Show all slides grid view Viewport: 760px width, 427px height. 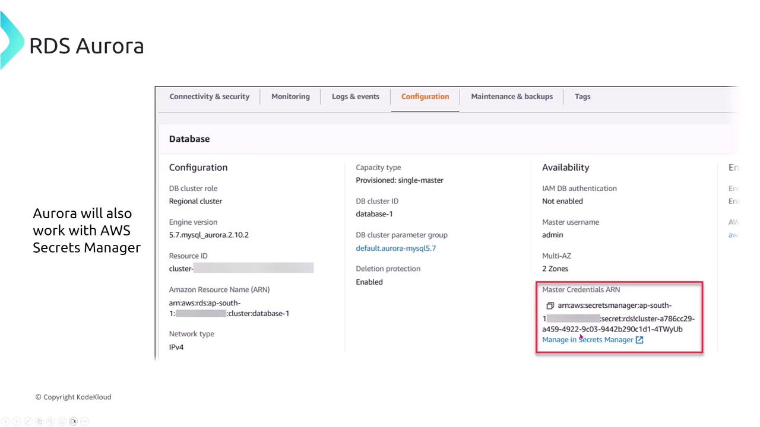(x=39, y=421)
